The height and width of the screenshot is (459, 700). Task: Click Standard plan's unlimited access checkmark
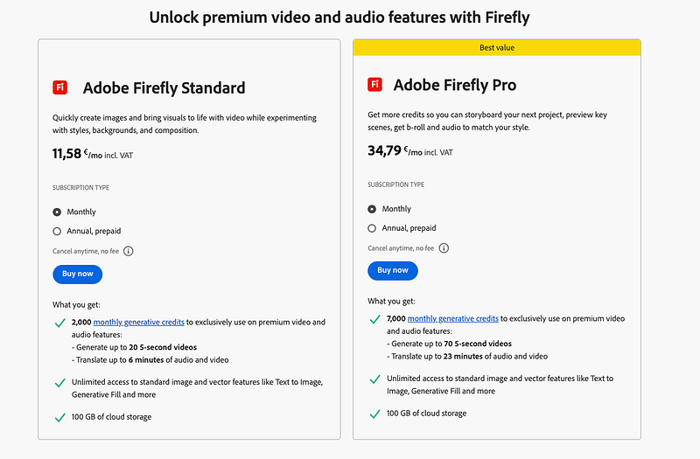[59, 382]
